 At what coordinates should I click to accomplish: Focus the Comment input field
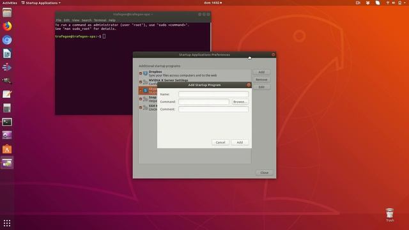point(213,109)
